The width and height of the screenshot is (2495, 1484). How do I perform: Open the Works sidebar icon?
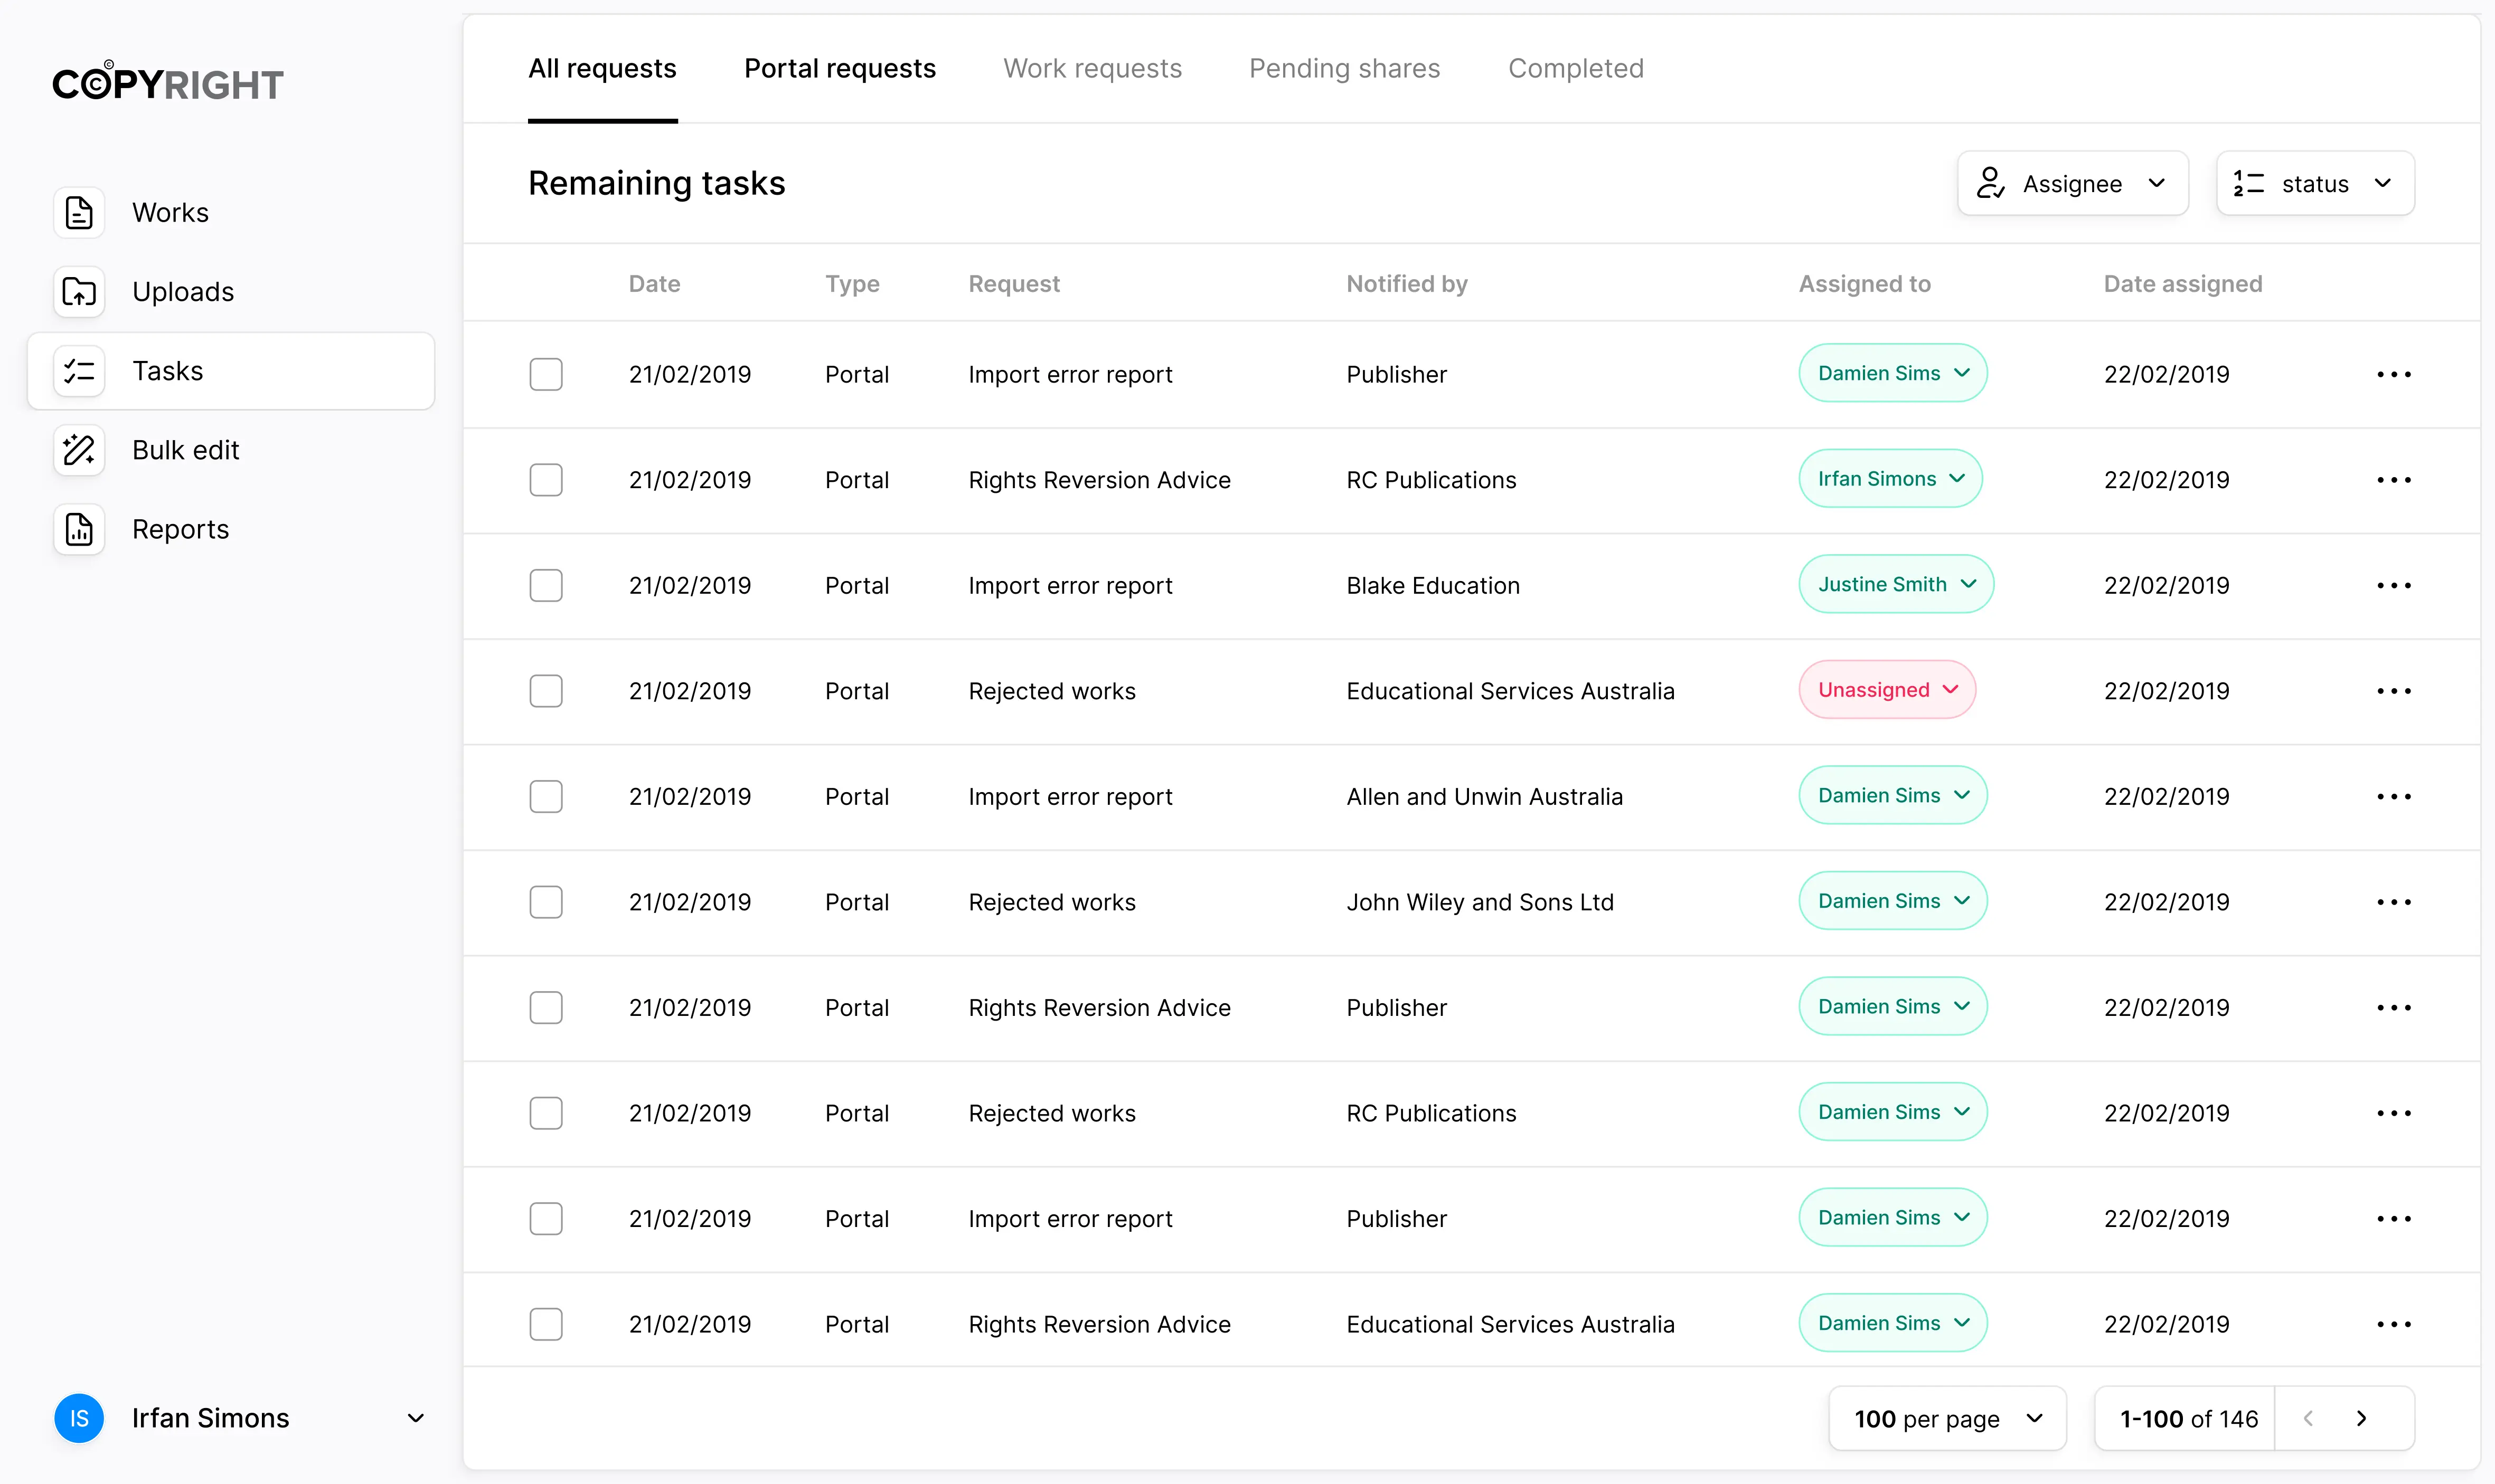pos(79,212)
